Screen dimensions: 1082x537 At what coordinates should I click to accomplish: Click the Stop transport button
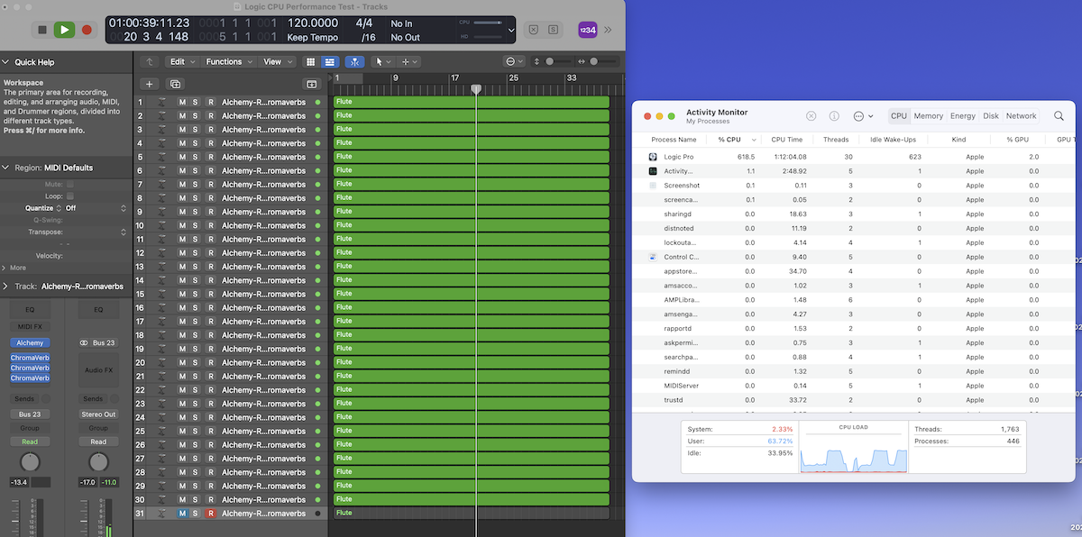(41, 30)
